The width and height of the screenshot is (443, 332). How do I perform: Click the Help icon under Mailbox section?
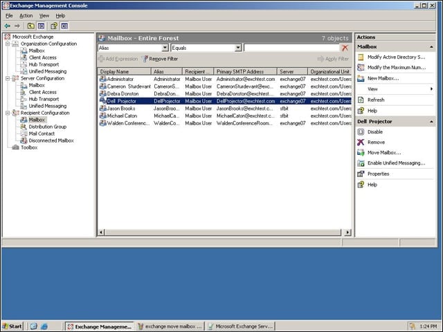tap(361, 111)
